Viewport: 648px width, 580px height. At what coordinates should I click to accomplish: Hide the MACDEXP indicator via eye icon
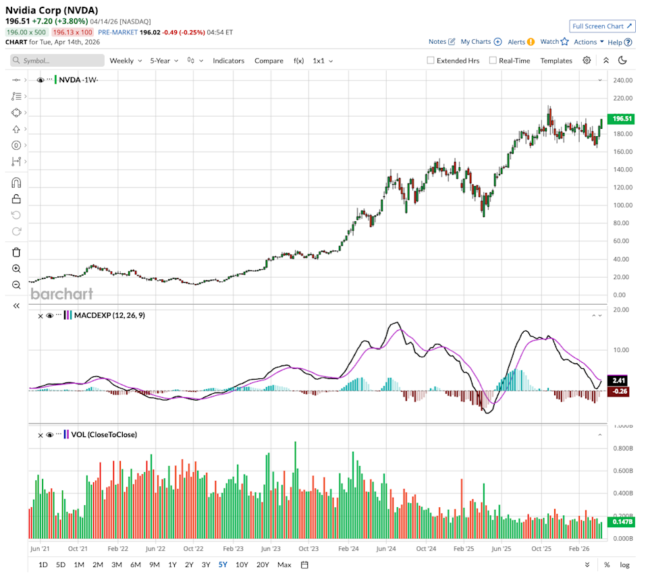(49, 316)
